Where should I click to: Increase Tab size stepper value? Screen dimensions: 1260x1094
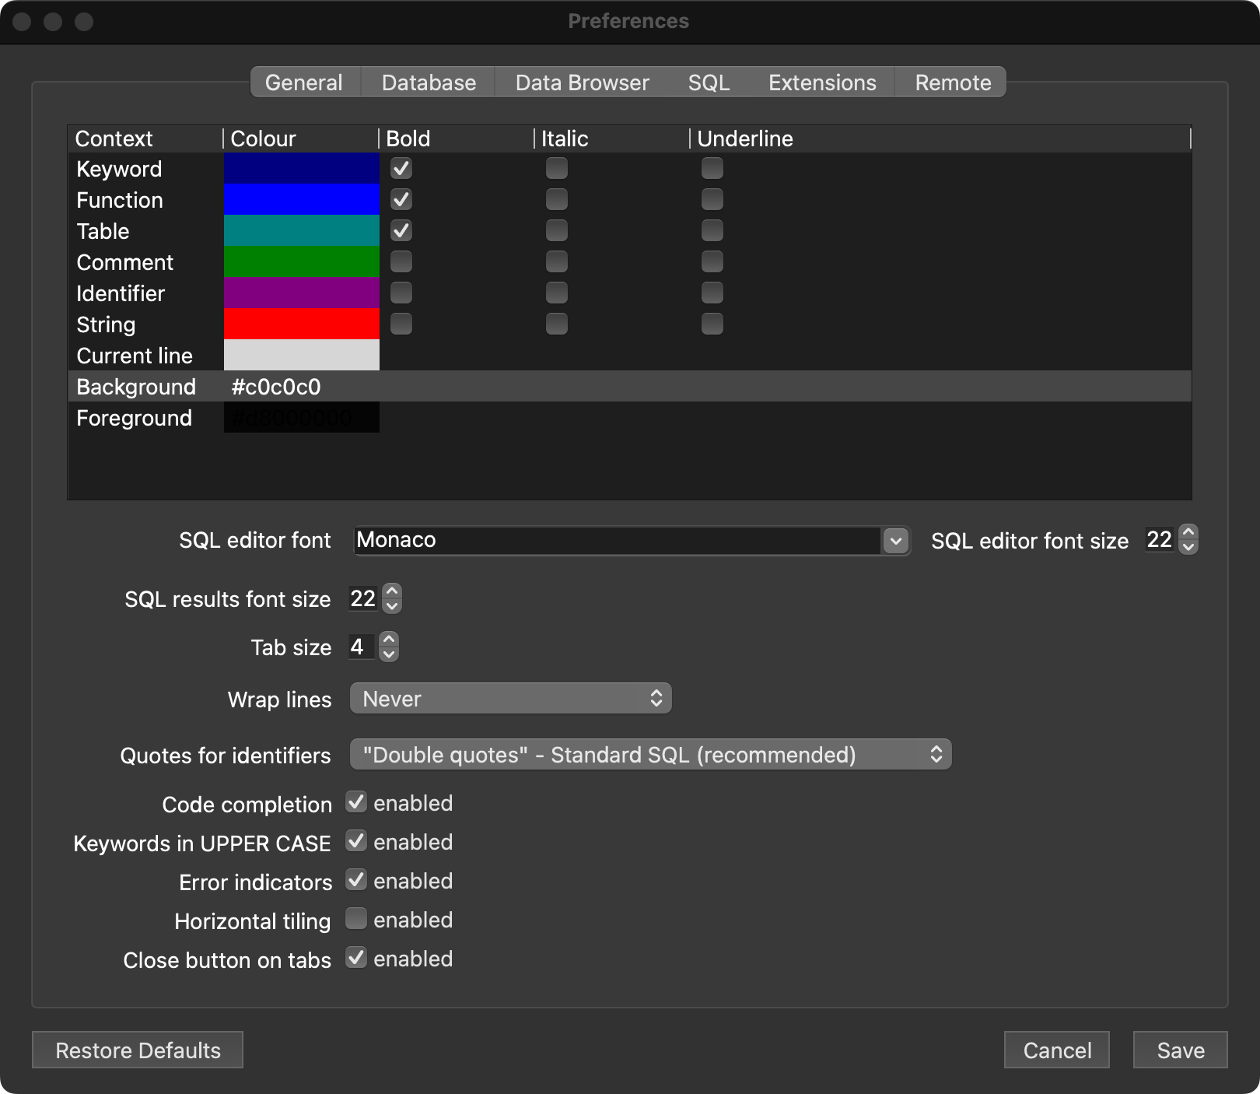pyautogui.click(x=389, y=640)
